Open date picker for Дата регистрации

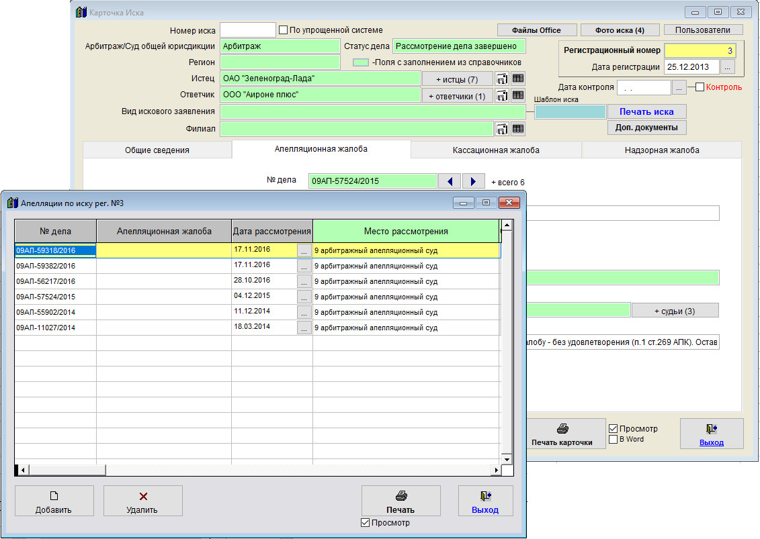[728, 67]
